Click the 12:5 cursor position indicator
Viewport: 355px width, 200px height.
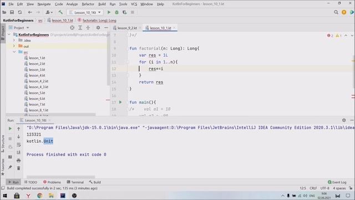click(x=303, y=188)
